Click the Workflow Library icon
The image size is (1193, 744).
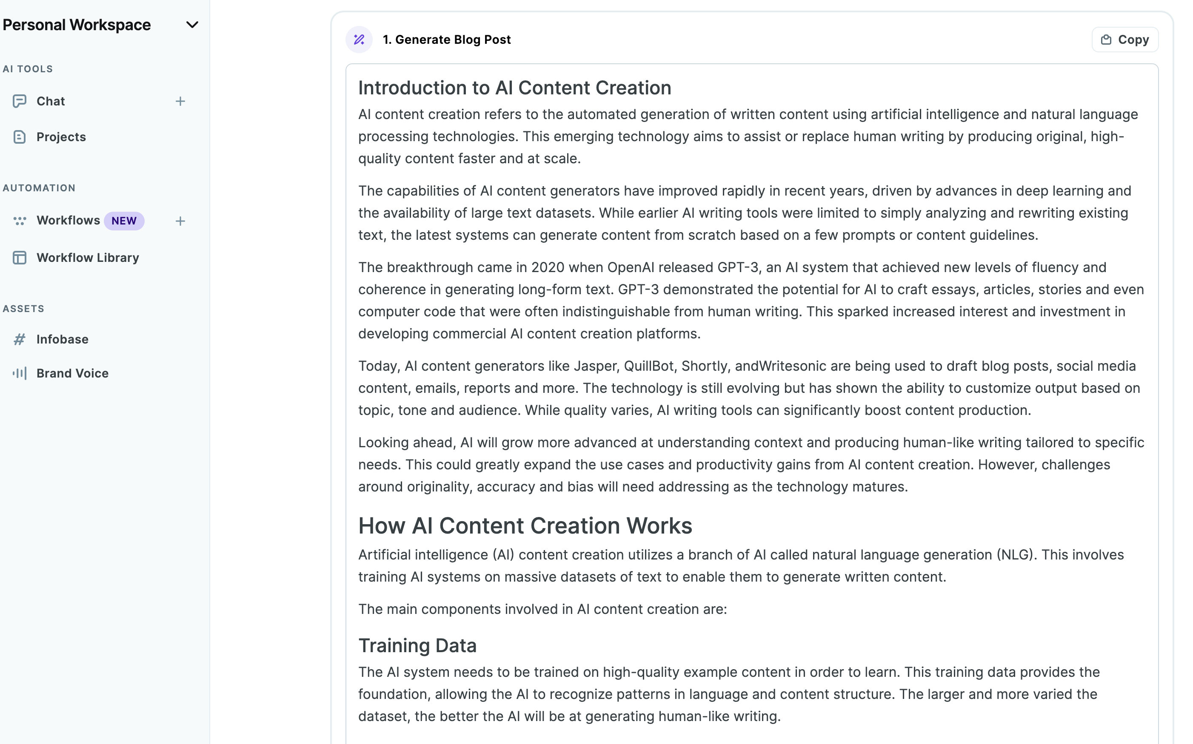[x=20, y=257]
